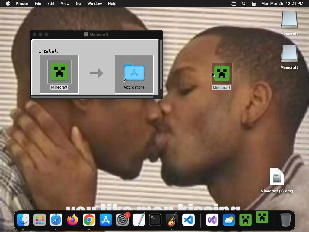Viewport: 309px width, 232px height.
Task: Open Launchpad from the Dock
Action: [40, 220]
